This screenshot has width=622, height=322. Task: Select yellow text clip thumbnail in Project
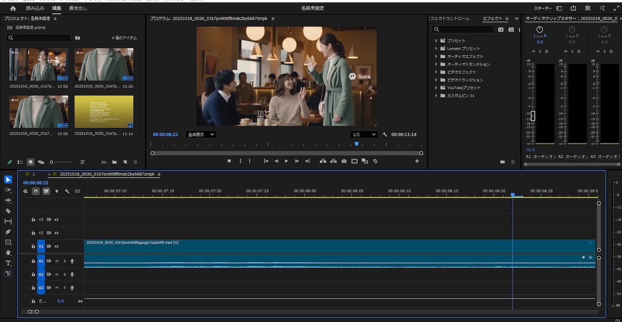[104, 111]
